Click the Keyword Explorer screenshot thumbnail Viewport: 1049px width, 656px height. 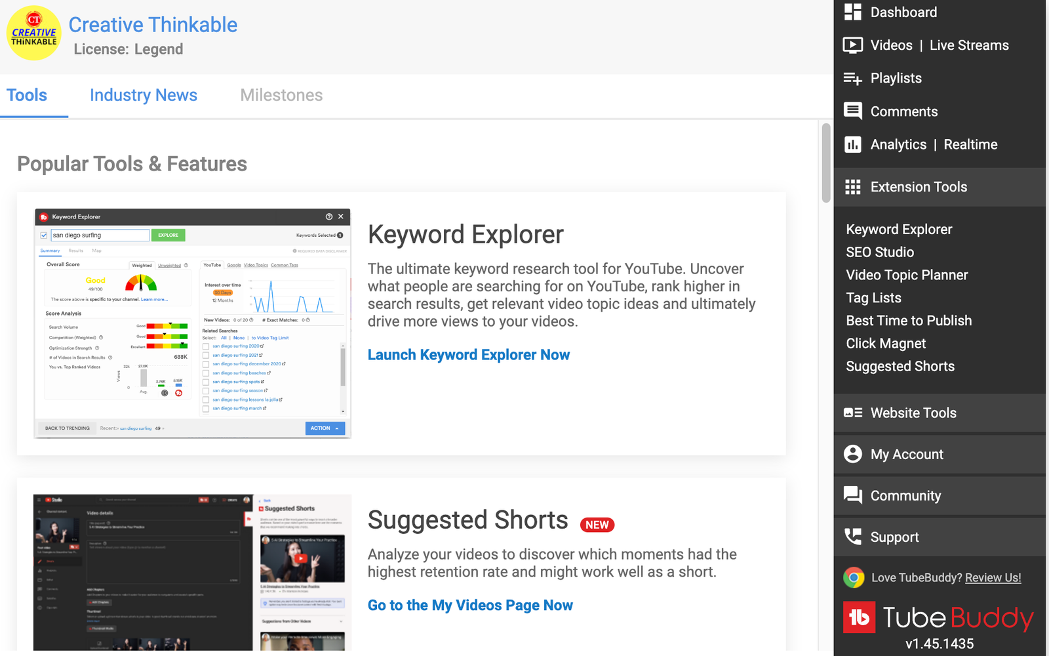point(193,323)
